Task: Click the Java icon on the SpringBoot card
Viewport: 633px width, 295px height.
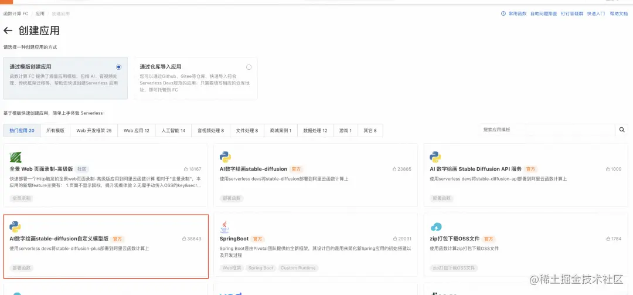Action: tap(224, 227)
